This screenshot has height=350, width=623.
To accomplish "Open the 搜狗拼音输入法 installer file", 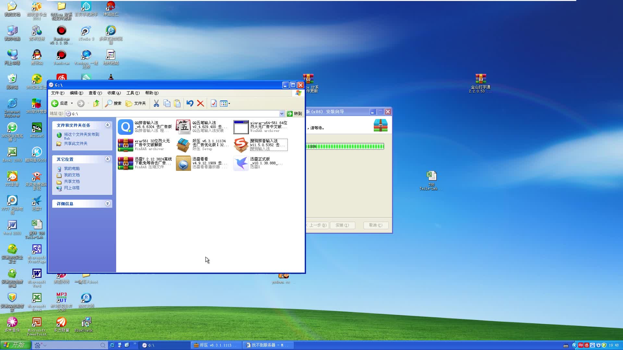I will click(241, 145).
